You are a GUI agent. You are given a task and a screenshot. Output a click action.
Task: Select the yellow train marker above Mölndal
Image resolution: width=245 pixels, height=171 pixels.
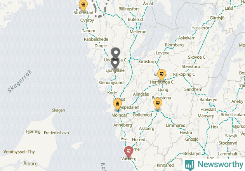[117, 105]
